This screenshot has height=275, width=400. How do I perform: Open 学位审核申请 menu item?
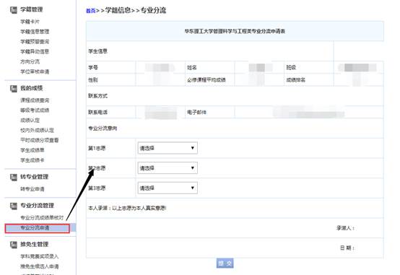(x=35, y=71)
